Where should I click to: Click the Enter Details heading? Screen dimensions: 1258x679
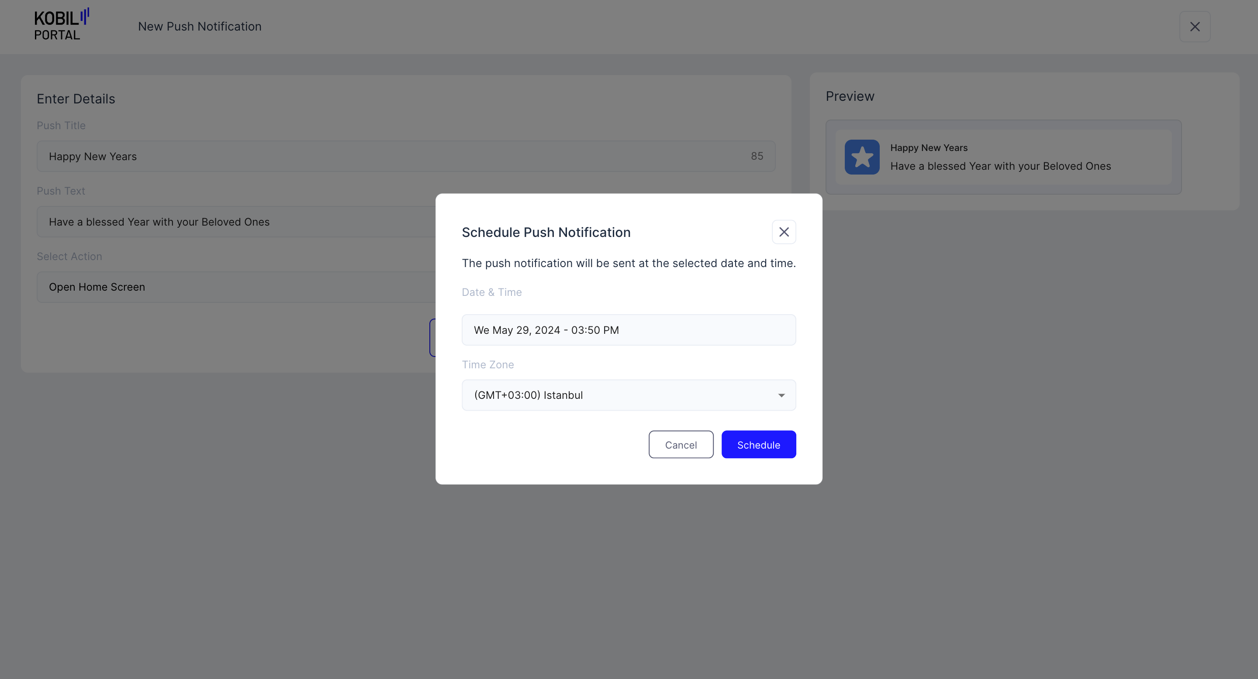(76, 98)
